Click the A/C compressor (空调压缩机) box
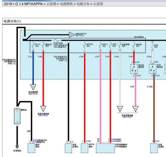Screen dimensions: 166x157 (154, 148)
